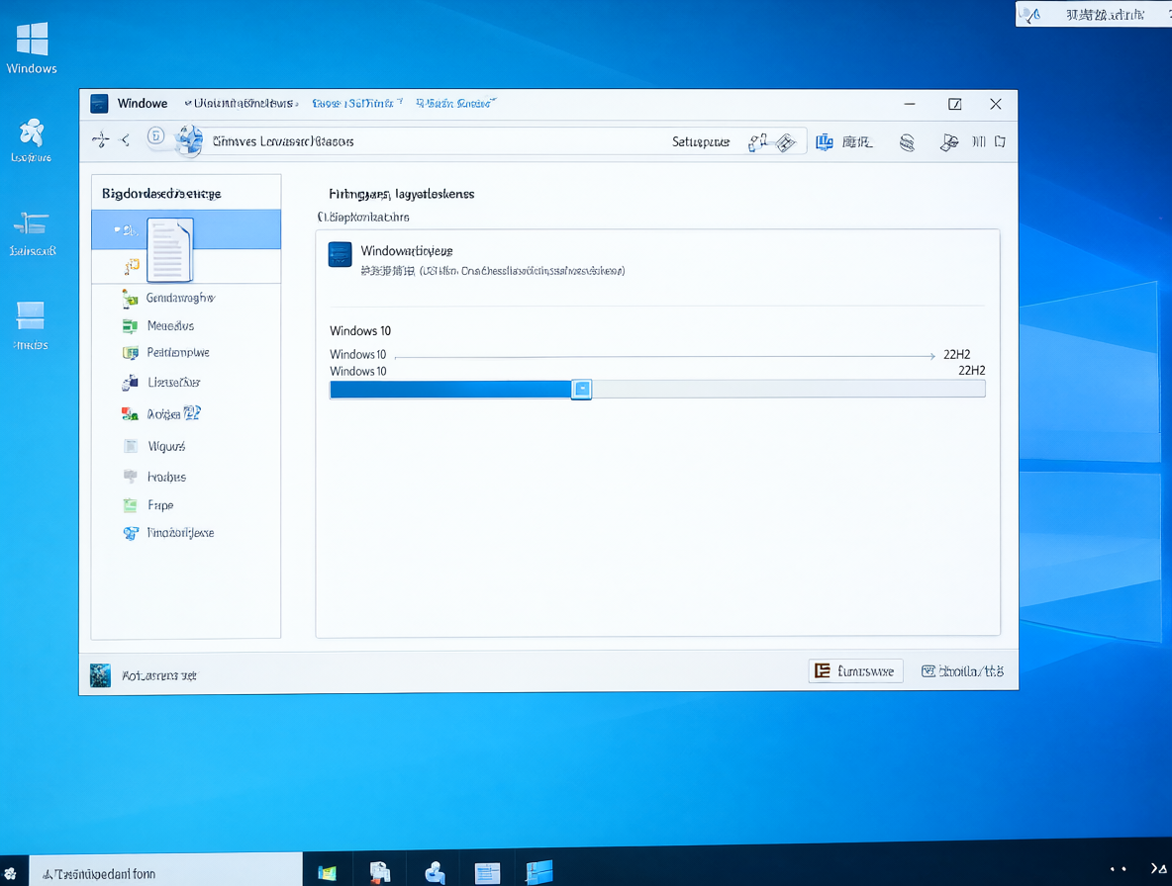
Task: Click the blue Finozorijexe icon in sidebar
Action: click(x=131, y=533)
